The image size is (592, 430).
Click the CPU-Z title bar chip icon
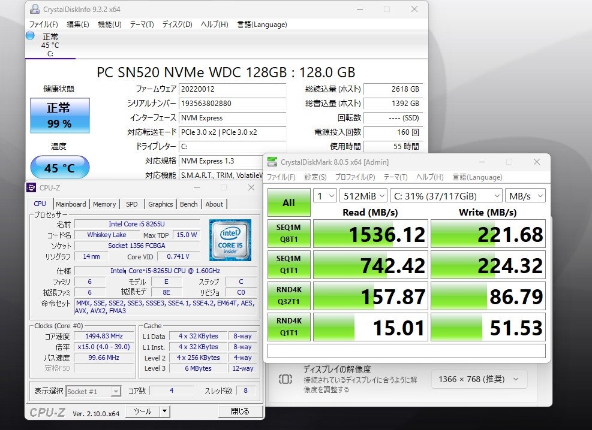point(31,187)
